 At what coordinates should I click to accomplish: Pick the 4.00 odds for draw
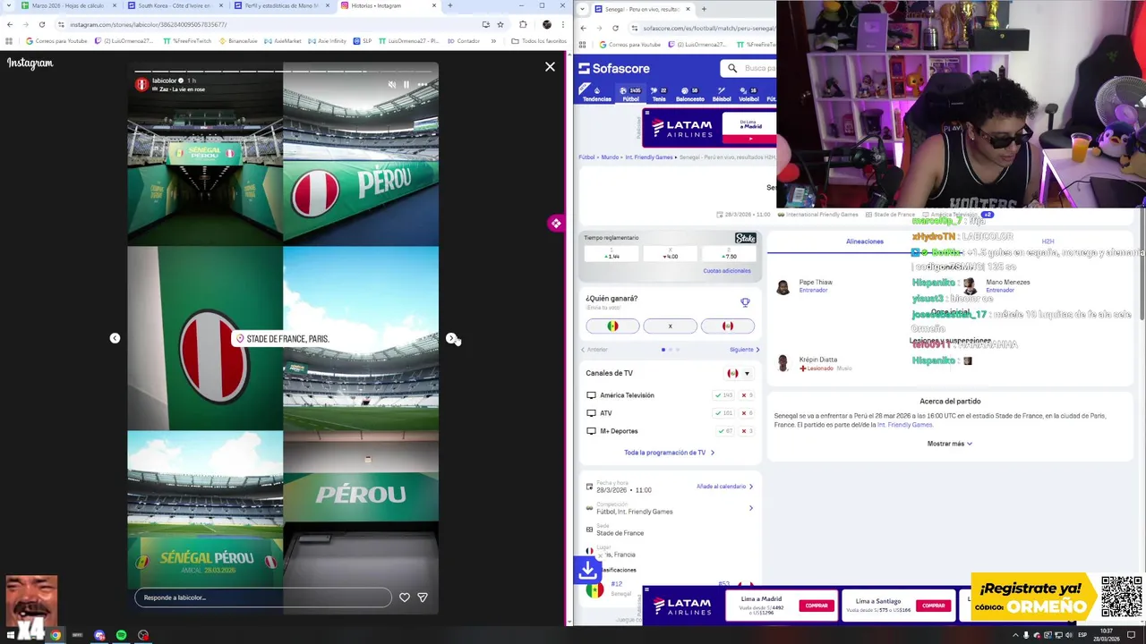[x=670, y=254]
